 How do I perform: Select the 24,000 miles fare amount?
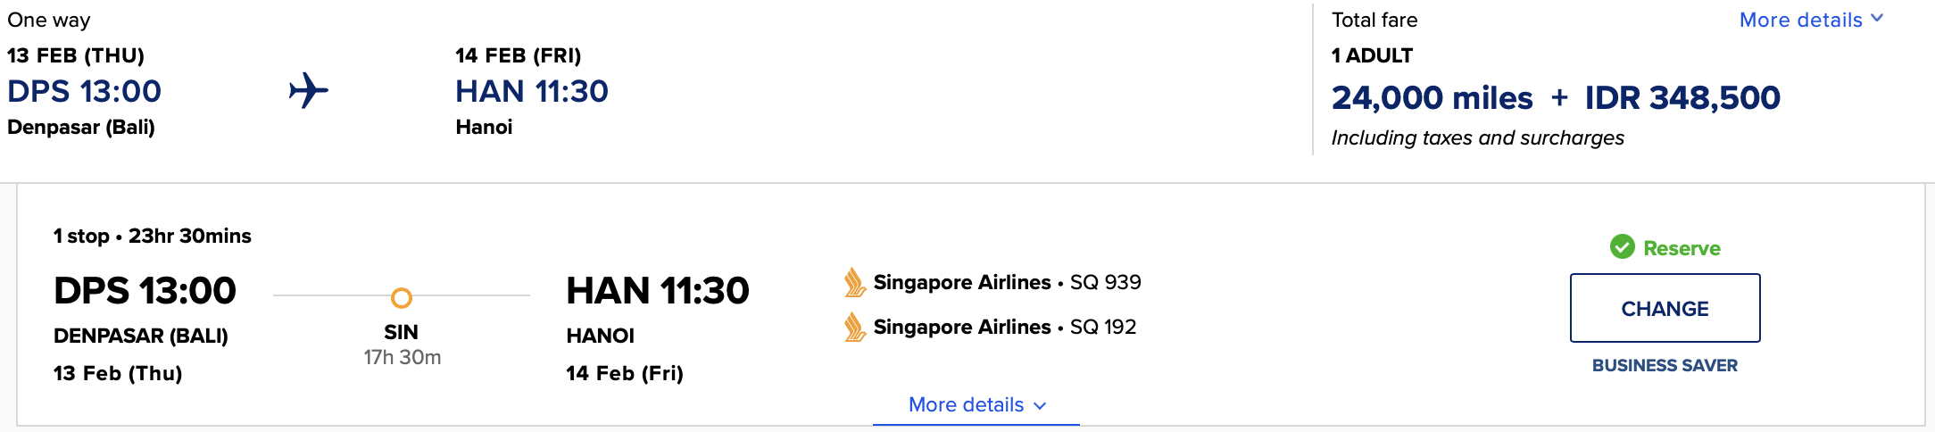[x=1432, y=97]
